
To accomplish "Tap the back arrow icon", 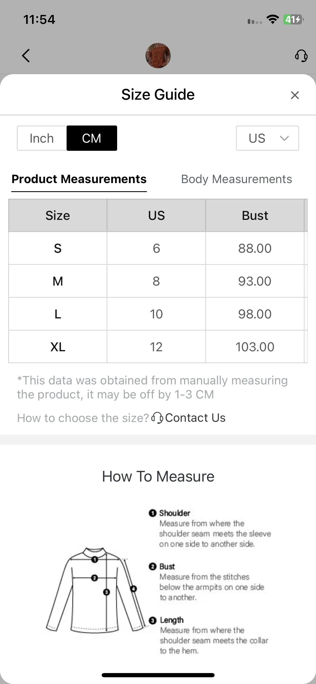I will 26,56.
